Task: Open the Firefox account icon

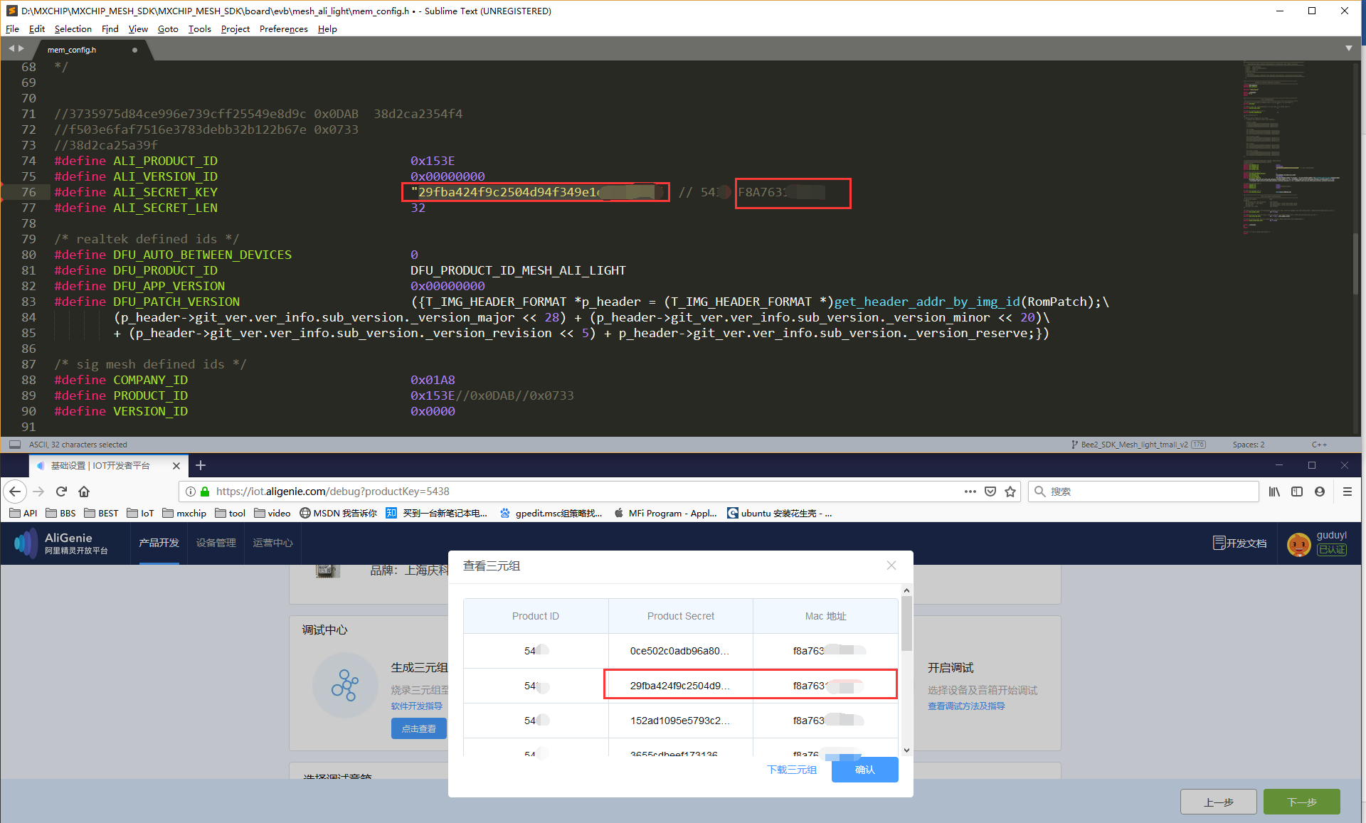Action: click(1320, 492)
